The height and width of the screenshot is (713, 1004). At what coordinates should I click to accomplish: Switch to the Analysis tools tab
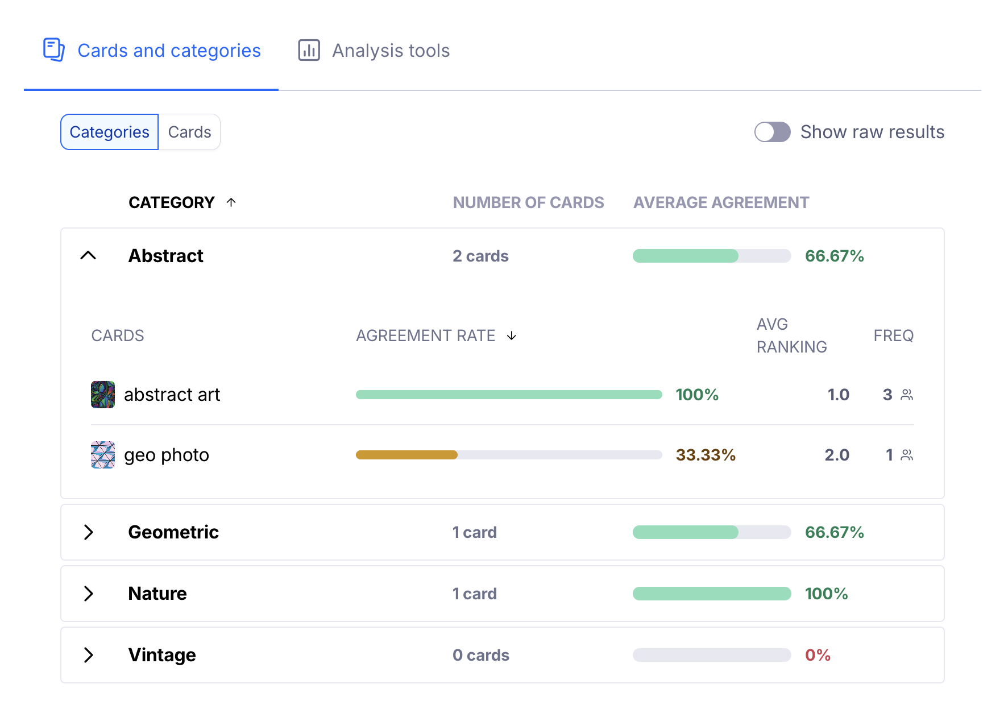pos(391,51)
